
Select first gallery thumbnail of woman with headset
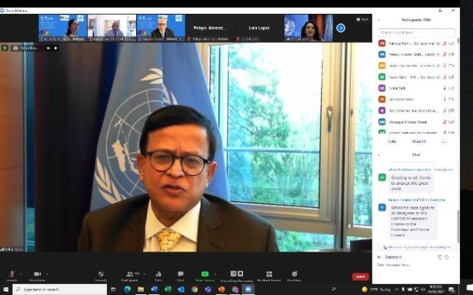pyautogui.click(x=63, y=28)
